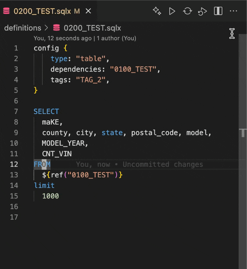The height and width of the screenshot is (269, 247).
Task: Split the editor with split-pane icon
Action: (218, 11)
